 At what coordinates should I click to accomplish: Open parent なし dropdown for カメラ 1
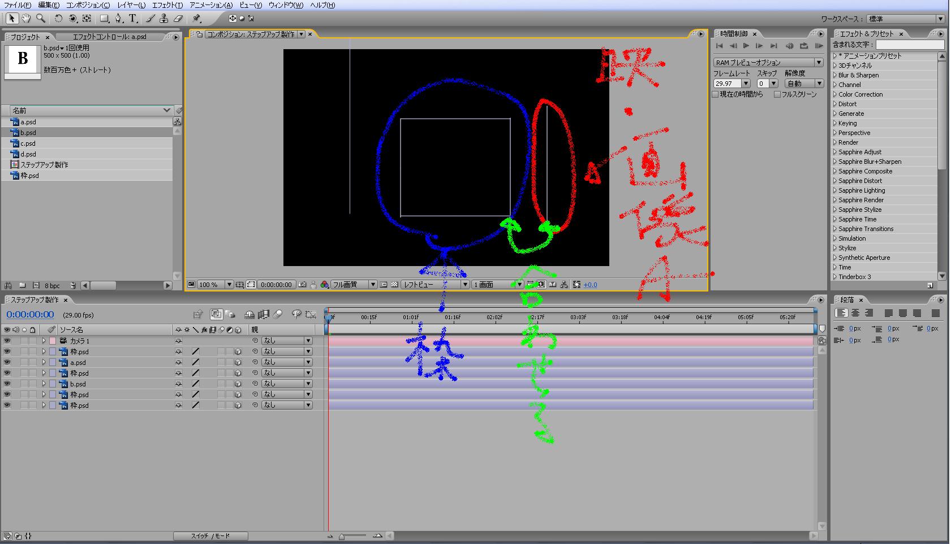(287, 341)
